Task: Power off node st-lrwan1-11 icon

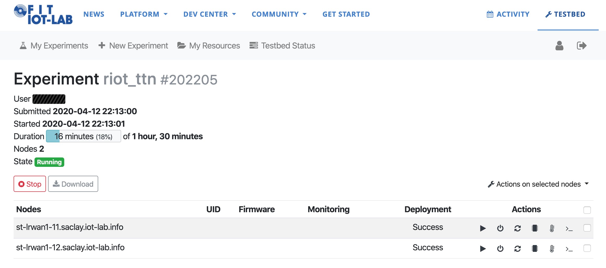Action: tap(500, 228)
